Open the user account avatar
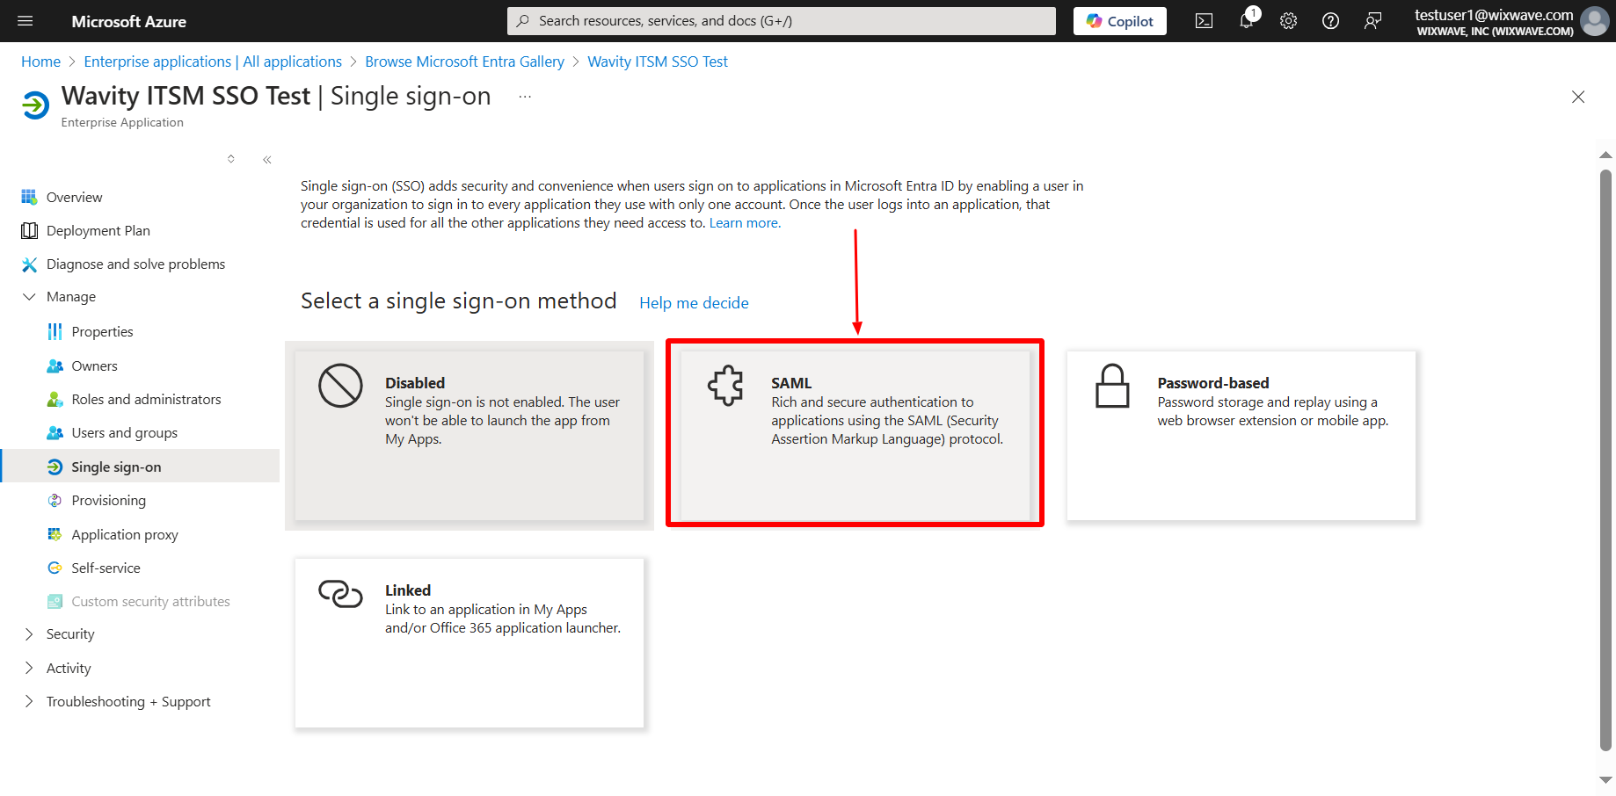1616x796 pixels. [1594, 21]
